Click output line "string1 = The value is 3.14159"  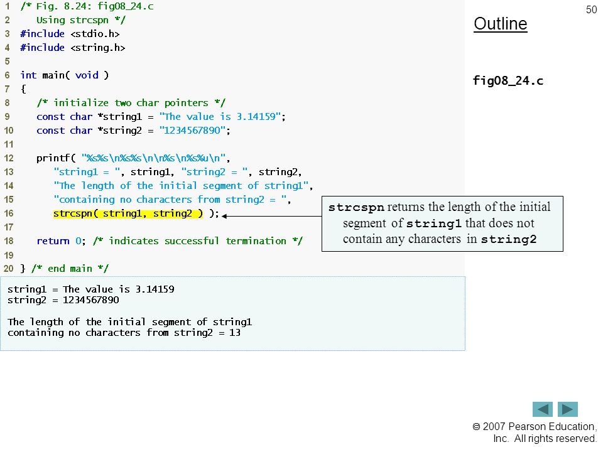point(90,289)
